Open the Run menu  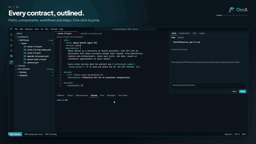coord(47,29)
